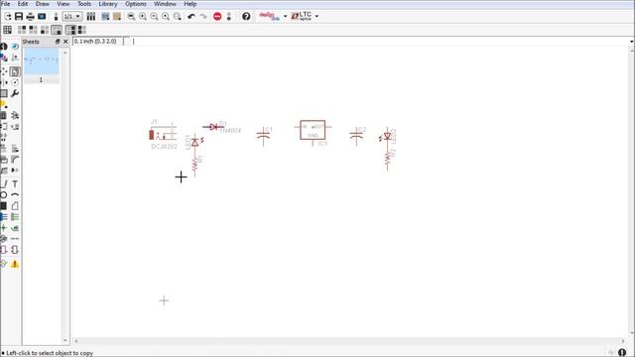Click the horizontal scrollbar at canvas bottom
This screenshot has width=635, height=357.
tap(349, 341)
